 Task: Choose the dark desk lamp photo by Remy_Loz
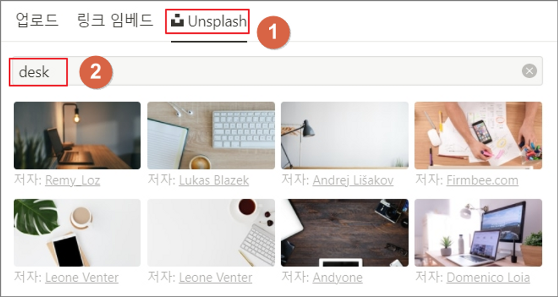(77, 135)
